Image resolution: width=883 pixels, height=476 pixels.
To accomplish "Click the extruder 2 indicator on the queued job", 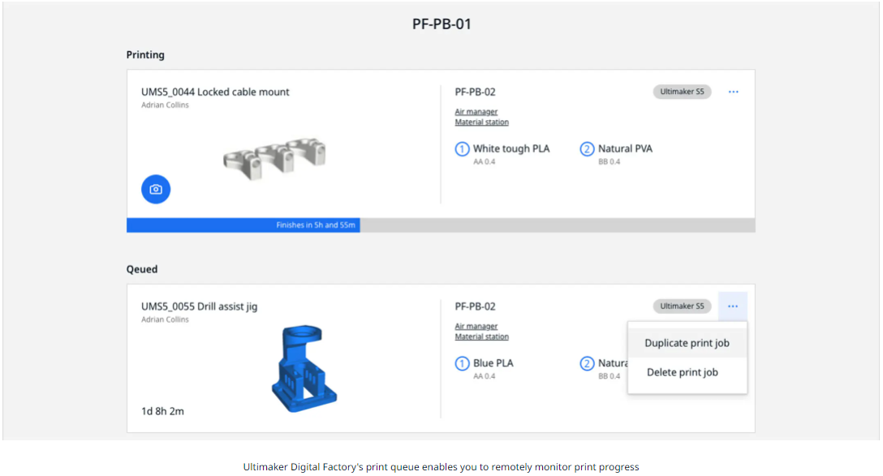I will pos(588,363).
